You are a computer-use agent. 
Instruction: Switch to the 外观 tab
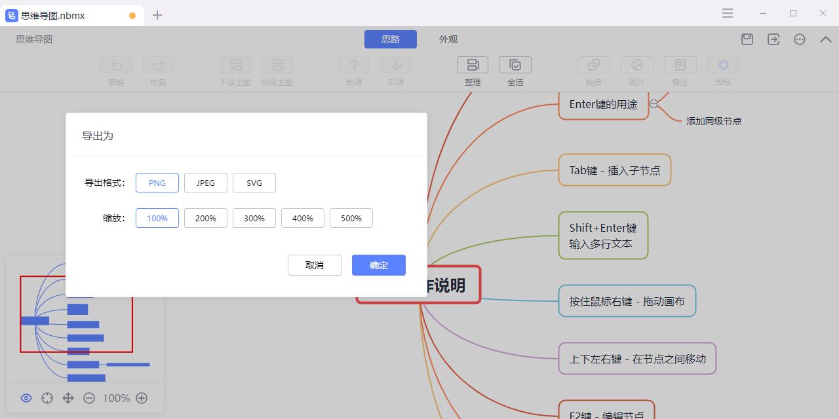coord(448,39)
